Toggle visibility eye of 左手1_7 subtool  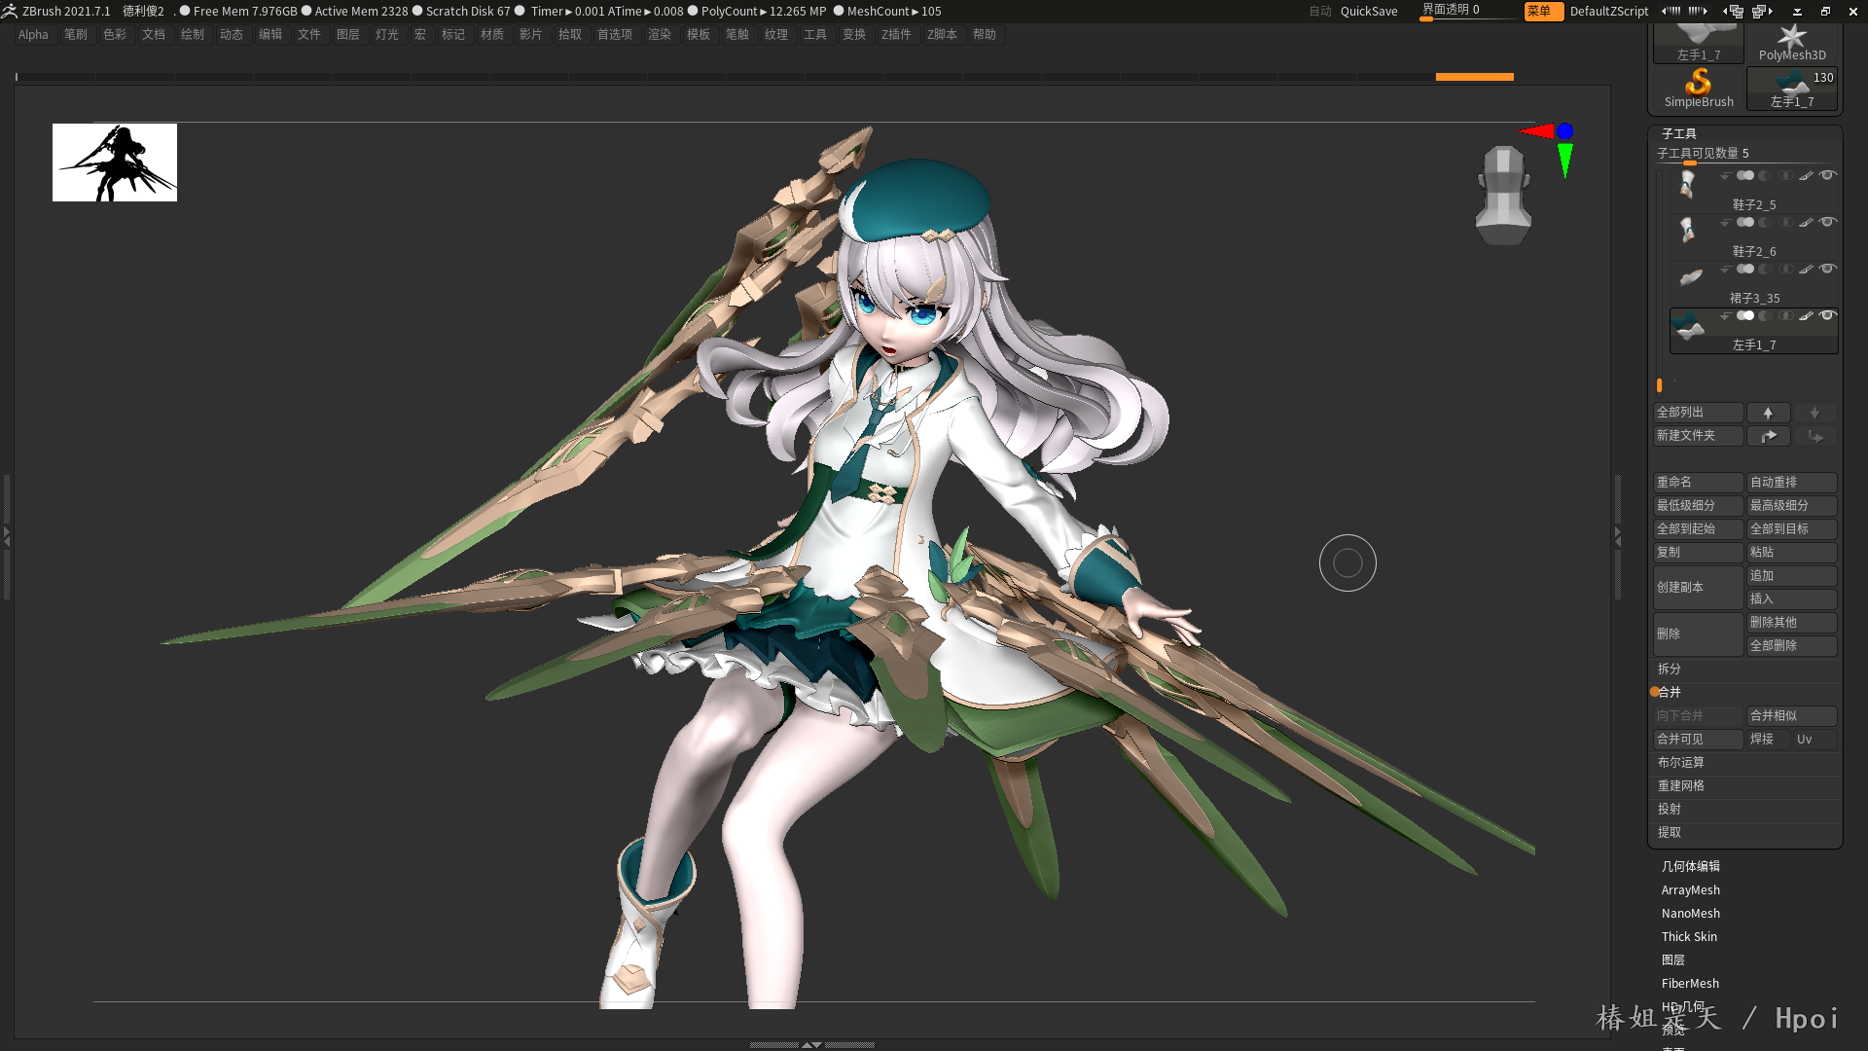(1828, 316)
